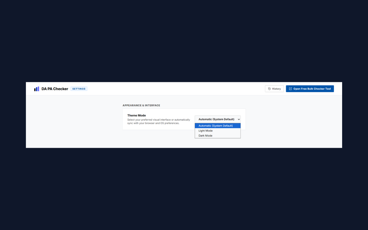
Task: Click the DA PA Checker title text
Action: 55,89
